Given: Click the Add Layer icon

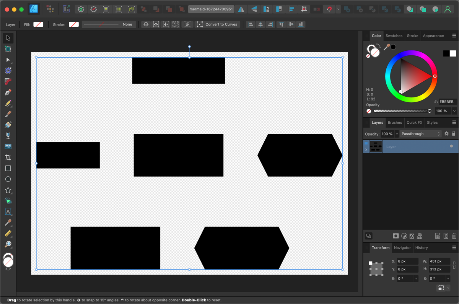Looking at the screenshot, I should pos(438,236).
